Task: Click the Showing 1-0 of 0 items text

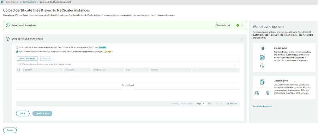Action: click(x=182, y=103)
